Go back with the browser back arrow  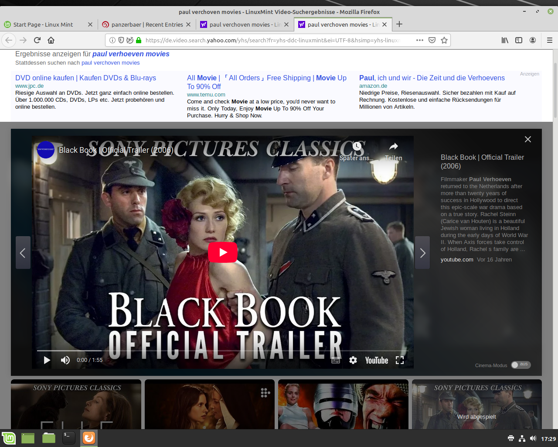pyautogui.click(x=9, y=40)
